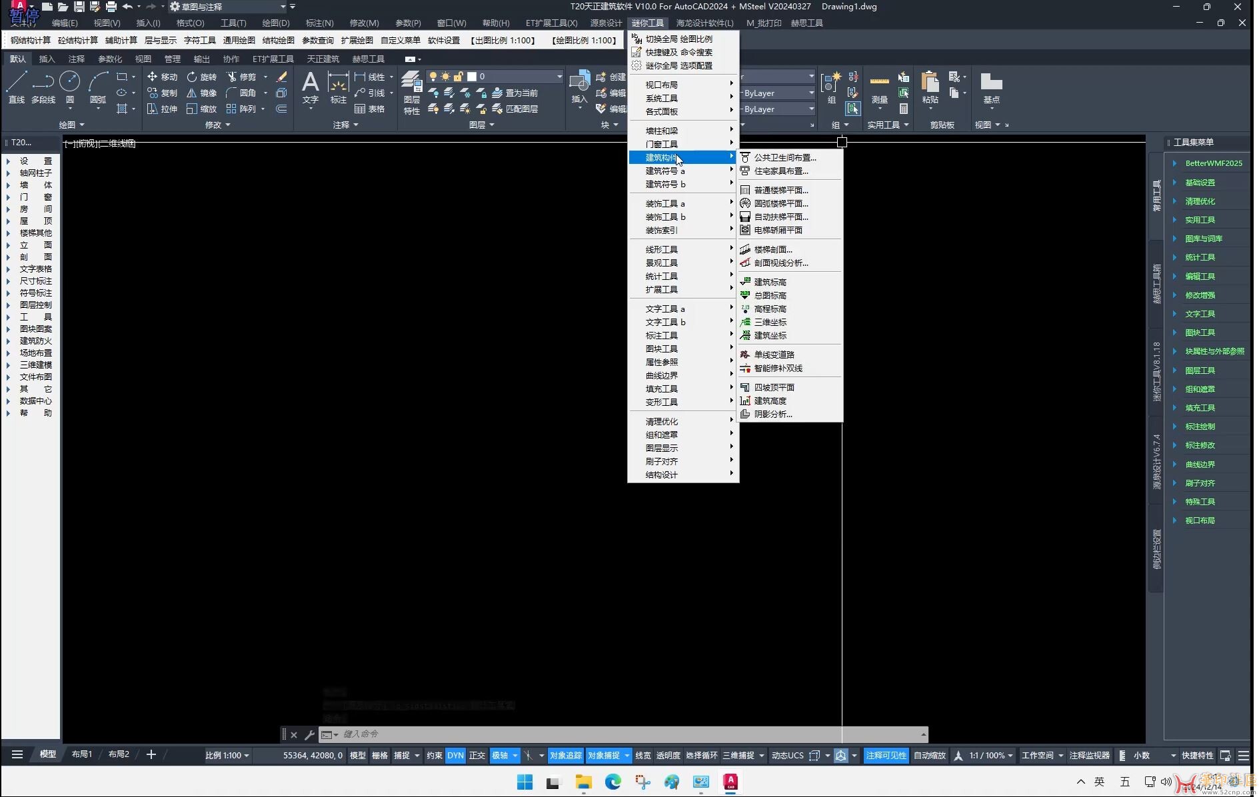The width and height of the screenshot is (1259, 797).
Task: Click the 复制 copy tool
Action: point(163,93)
